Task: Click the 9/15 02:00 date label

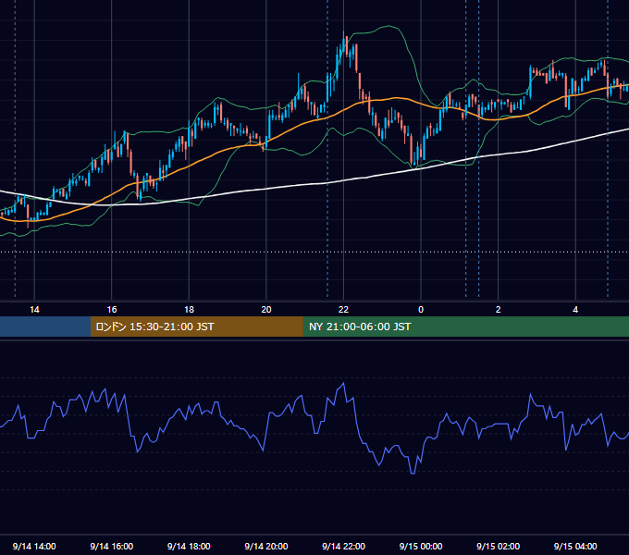Action: pos(499,546)
